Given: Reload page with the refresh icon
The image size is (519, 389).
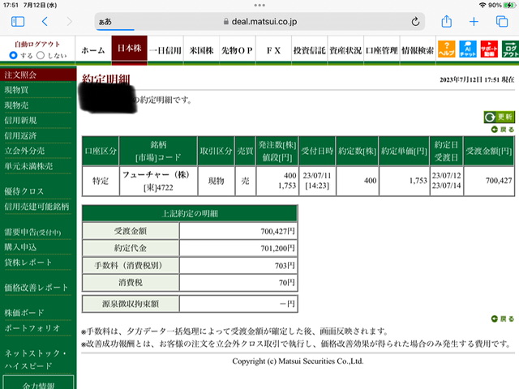Looking at the screenshot, I should [x=415, y=22].
